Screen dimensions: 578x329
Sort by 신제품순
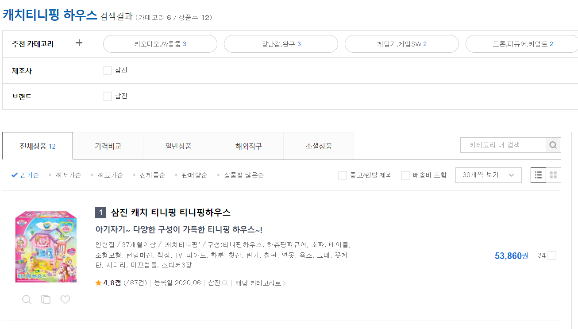coord(152,175)
